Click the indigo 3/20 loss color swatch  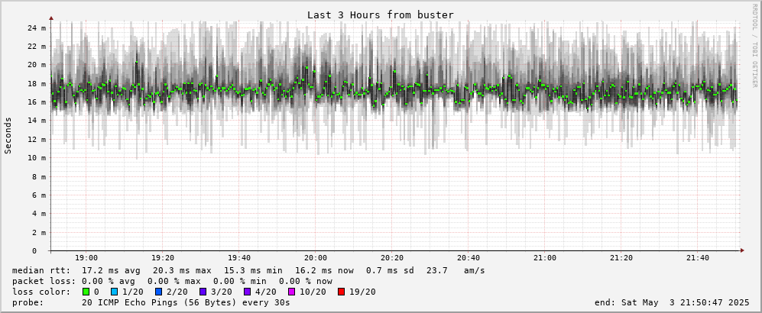point(203,292)
